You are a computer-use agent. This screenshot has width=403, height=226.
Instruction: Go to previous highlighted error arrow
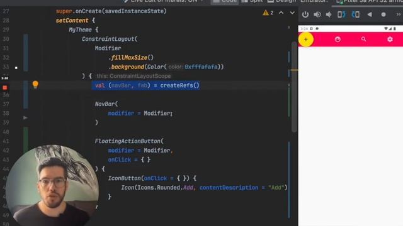[281, 13]
